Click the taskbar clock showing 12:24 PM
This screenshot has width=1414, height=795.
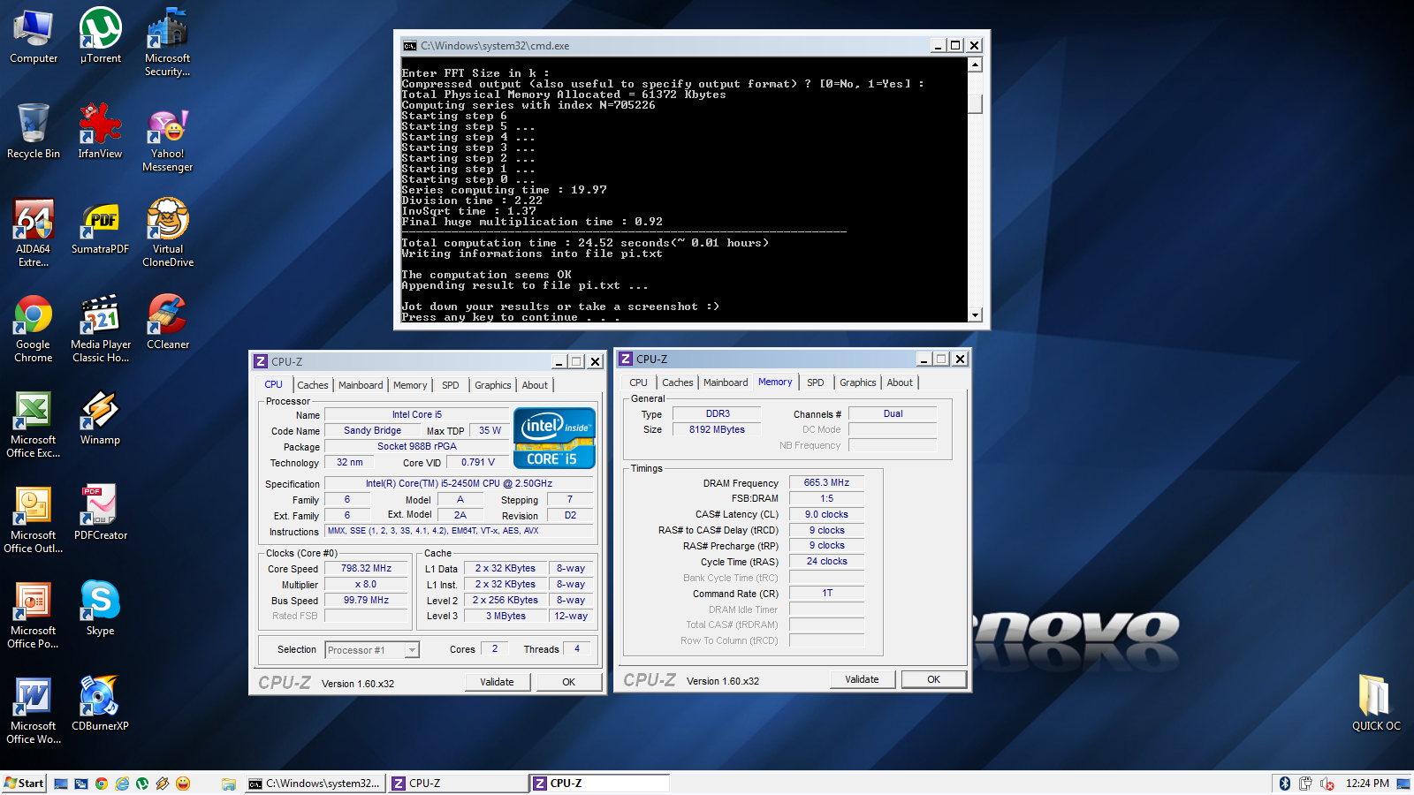click(1367, 784)
